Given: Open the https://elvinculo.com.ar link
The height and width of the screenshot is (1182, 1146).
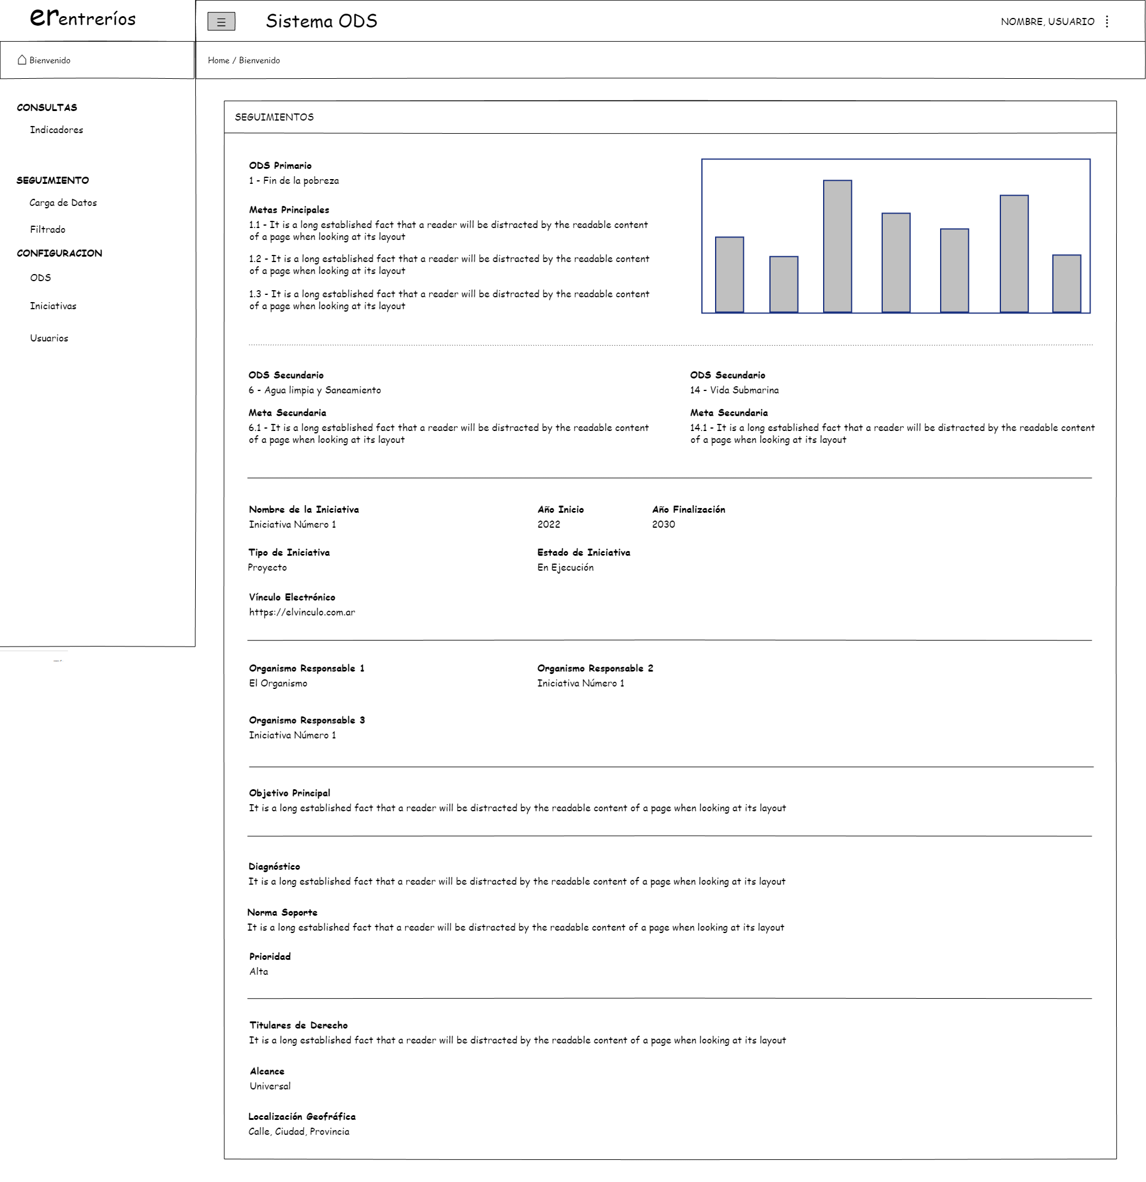Looking at the screenshot, I should [x=302, y=612].
